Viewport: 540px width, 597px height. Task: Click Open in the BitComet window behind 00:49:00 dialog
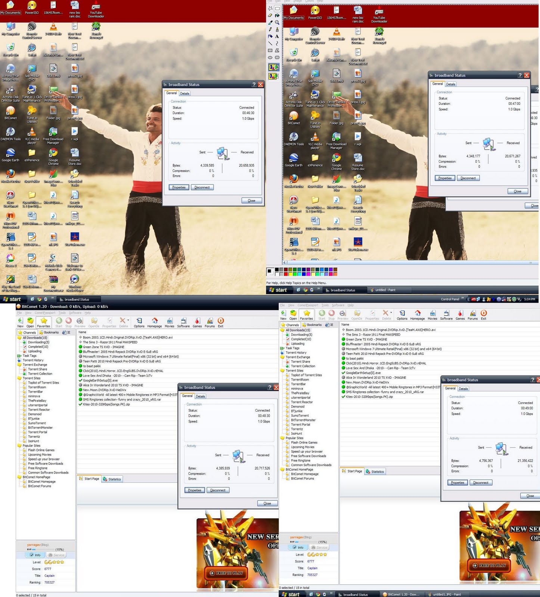click(293, 315)
